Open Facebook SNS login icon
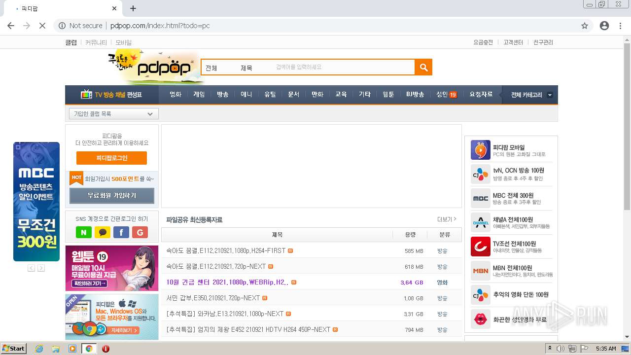Viewport: 631px width, 355px height. point(121,232)
